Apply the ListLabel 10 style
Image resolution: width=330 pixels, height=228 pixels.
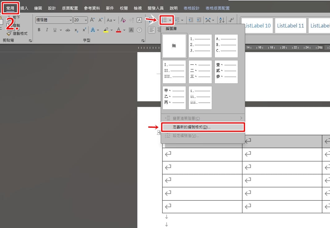(x=257, y=26)
